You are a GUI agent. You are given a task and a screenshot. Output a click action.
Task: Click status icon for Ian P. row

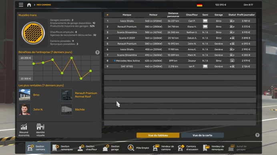pyautogui.click(x=232, y=66)
